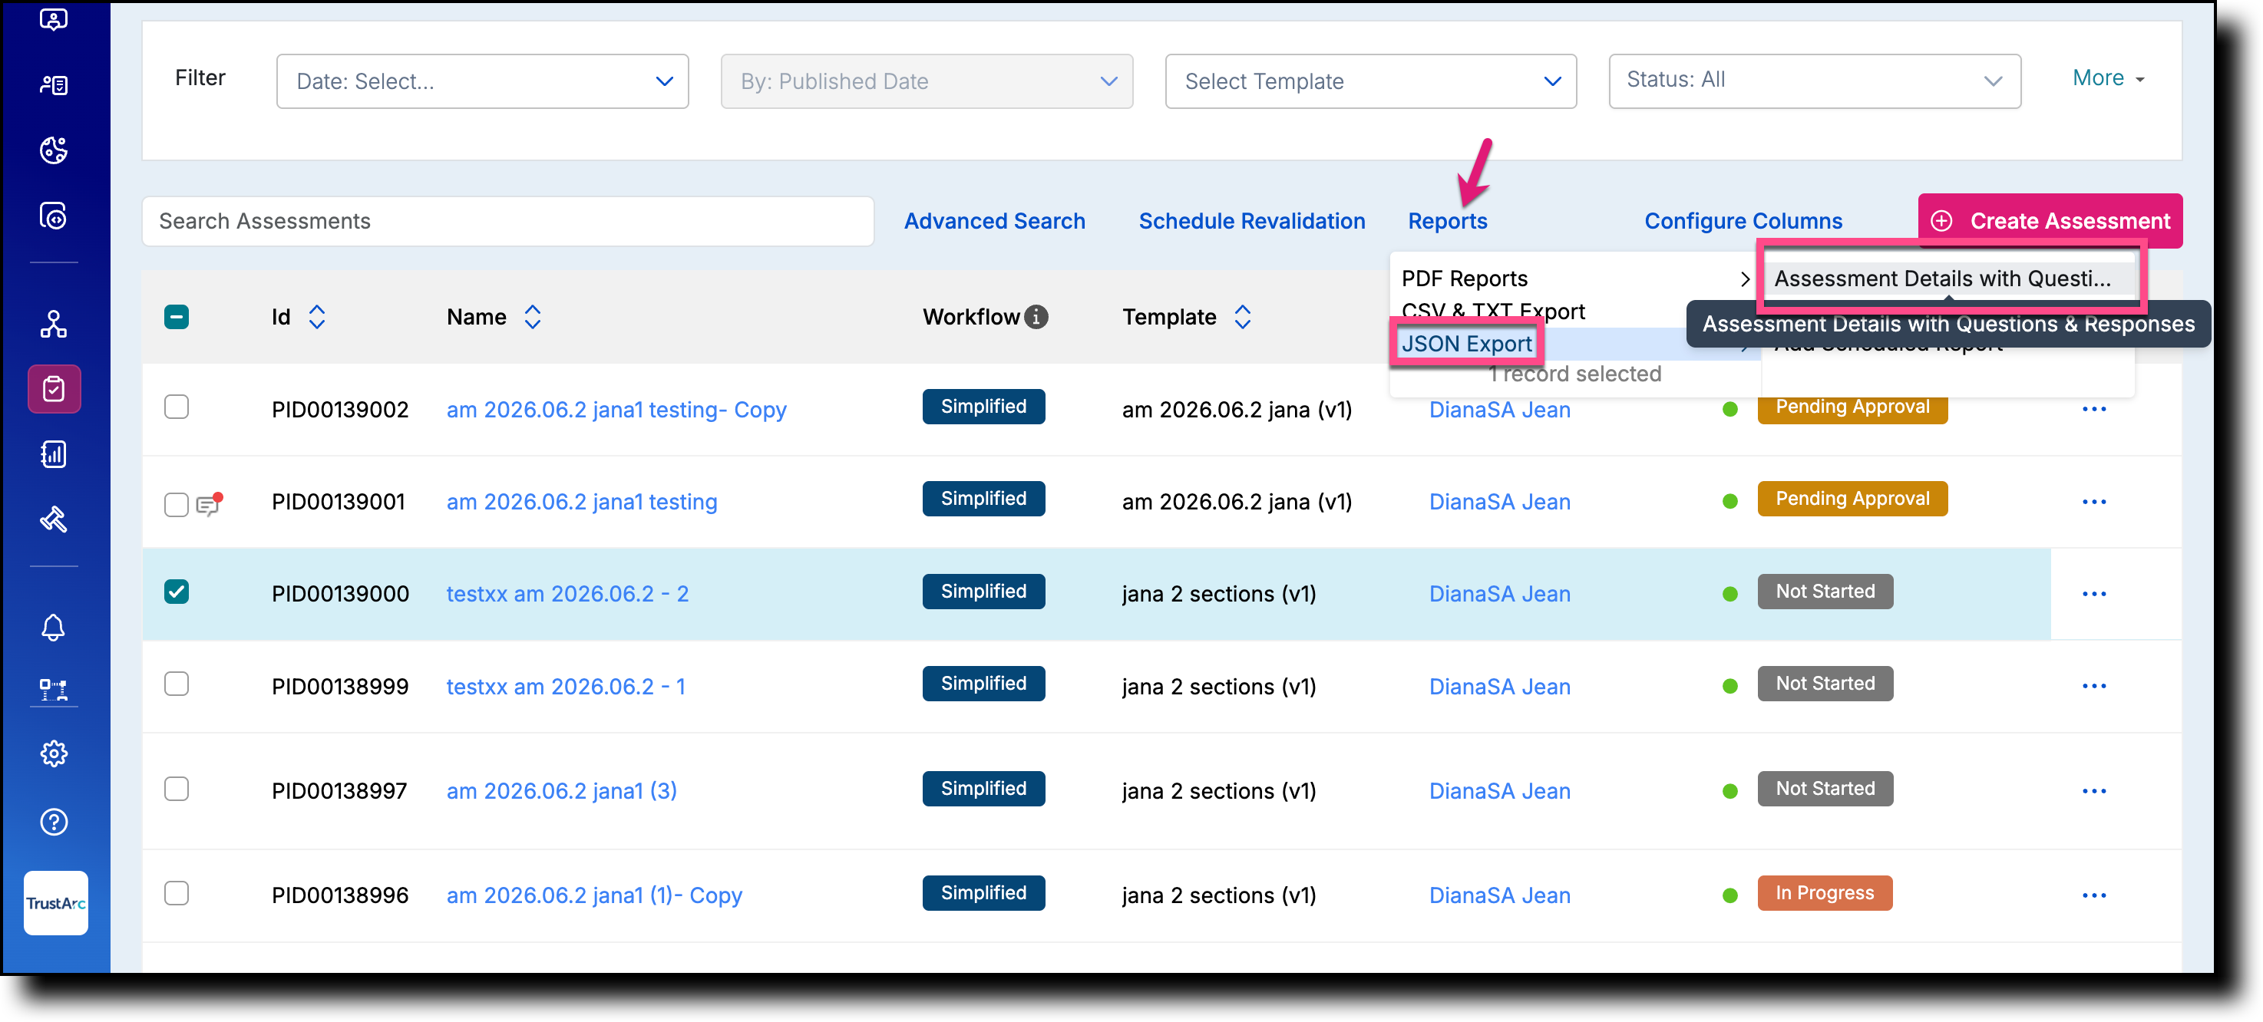Expand PDF Reports submenu
The width and height of the screenshot is (2263, 1022).
point(1575,279)
